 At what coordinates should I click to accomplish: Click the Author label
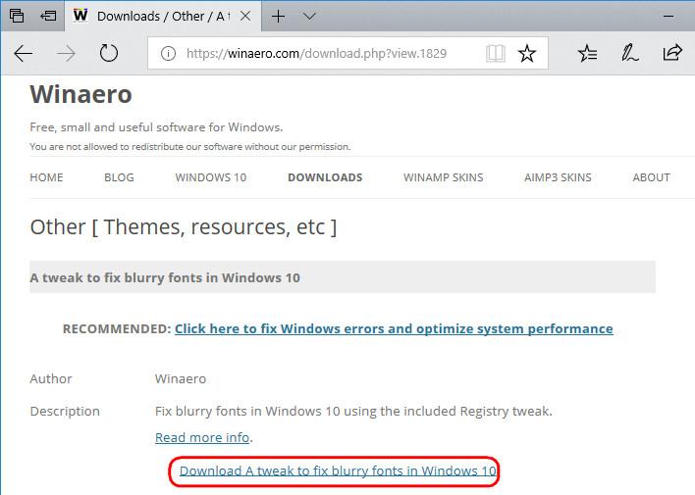[x=51, y=379]
